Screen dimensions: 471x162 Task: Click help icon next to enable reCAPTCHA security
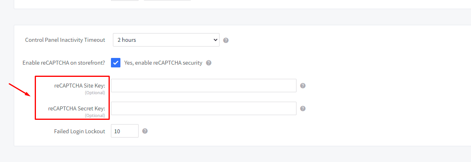click(x=209, y=63)
